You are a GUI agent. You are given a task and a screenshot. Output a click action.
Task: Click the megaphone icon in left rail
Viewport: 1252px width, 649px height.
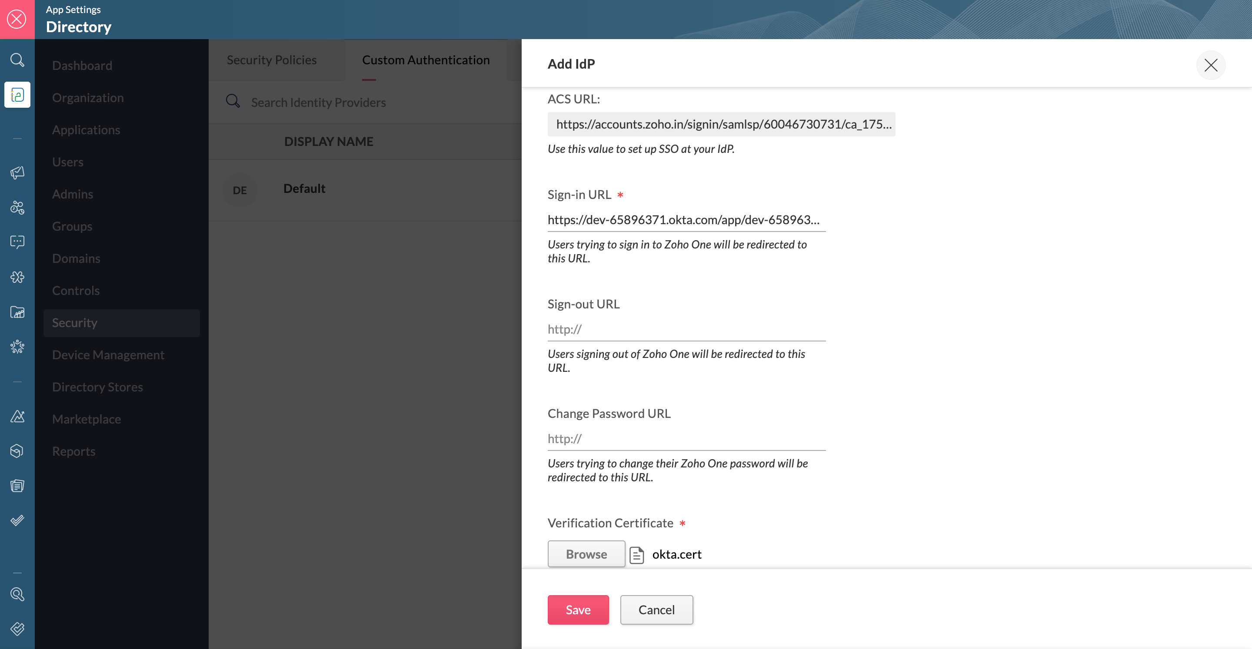point(17,172)
